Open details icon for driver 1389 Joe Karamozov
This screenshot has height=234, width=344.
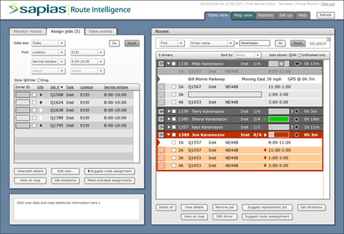161,134
